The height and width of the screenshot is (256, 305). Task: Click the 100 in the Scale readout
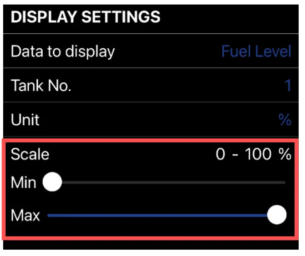coord(258,154)
